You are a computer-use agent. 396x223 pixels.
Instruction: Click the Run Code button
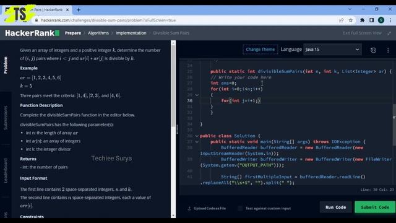pos(335,208)
